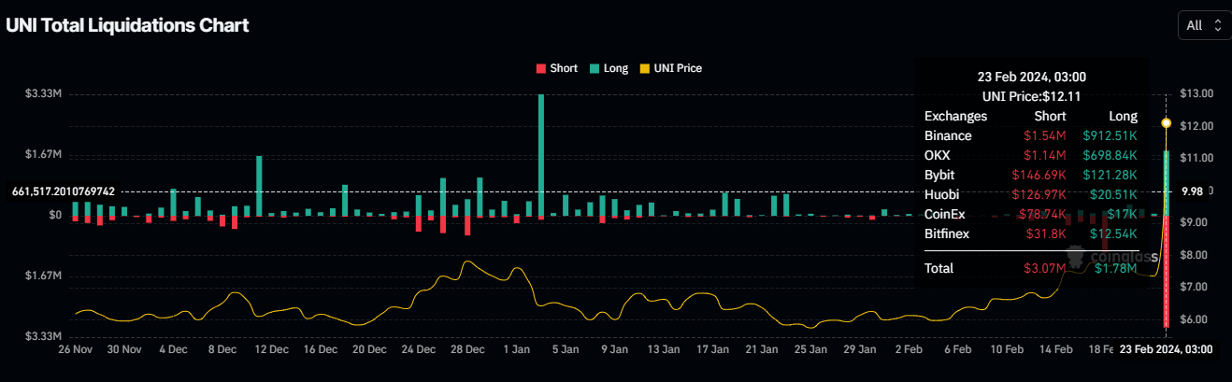Click the Binance short value $1.54M
Screen dimensions: 1232x382
tap(1046, 135)
